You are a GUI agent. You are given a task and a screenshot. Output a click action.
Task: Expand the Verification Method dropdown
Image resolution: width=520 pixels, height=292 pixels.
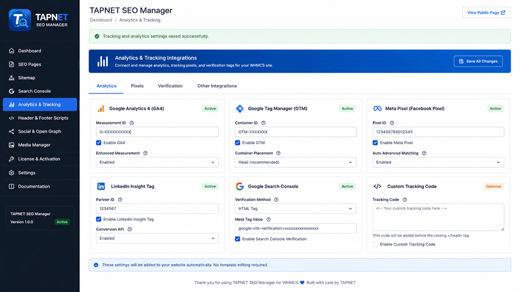tap(296, 209)
